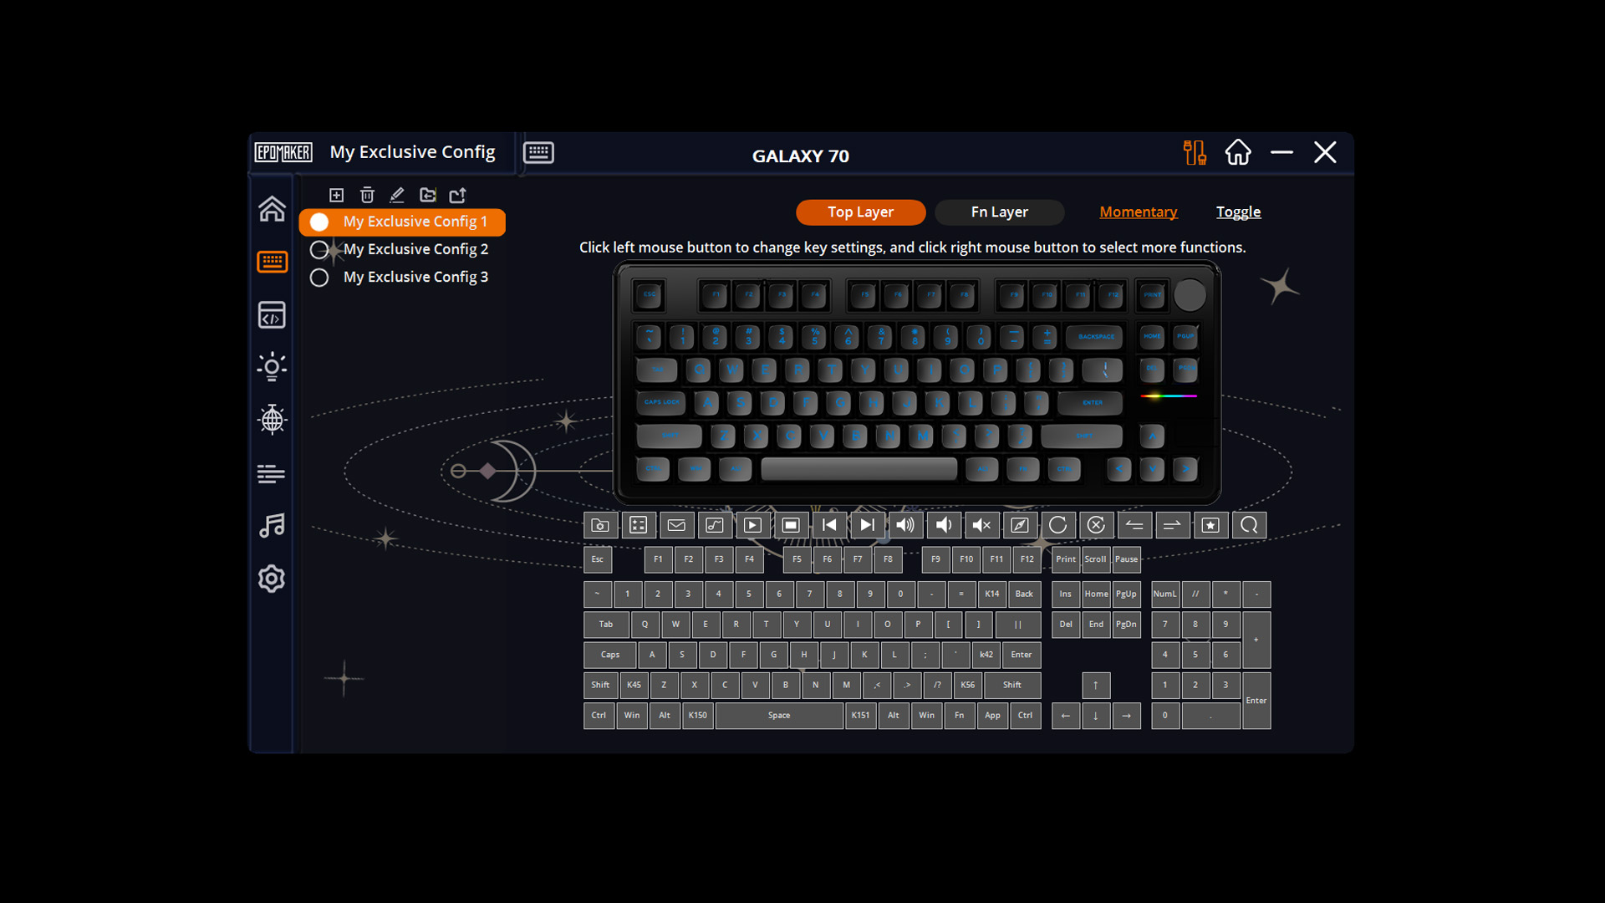Screen dimensions: 1605x903
Task: Click the spacebar on the keyboard image
Action: (859, 469)
